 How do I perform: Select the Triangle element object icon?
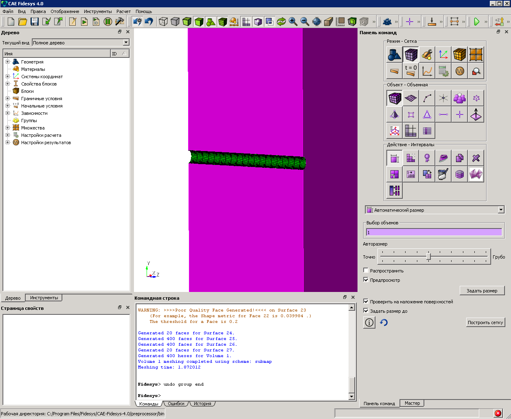tap(427, 114)
